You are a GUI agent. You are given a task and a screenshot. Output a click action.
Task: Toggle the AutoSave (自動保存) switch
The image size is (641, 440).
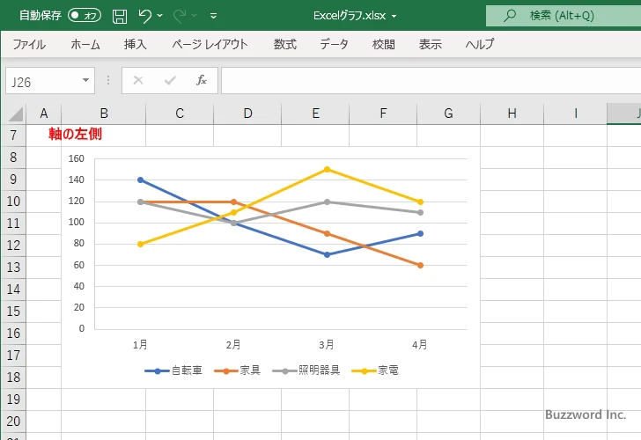click(85, 16)
